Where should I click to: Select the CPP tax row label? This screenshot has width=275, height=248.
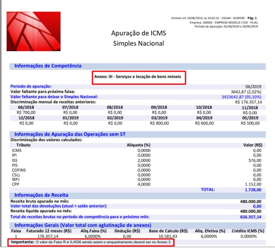click(x=15, y=184)
